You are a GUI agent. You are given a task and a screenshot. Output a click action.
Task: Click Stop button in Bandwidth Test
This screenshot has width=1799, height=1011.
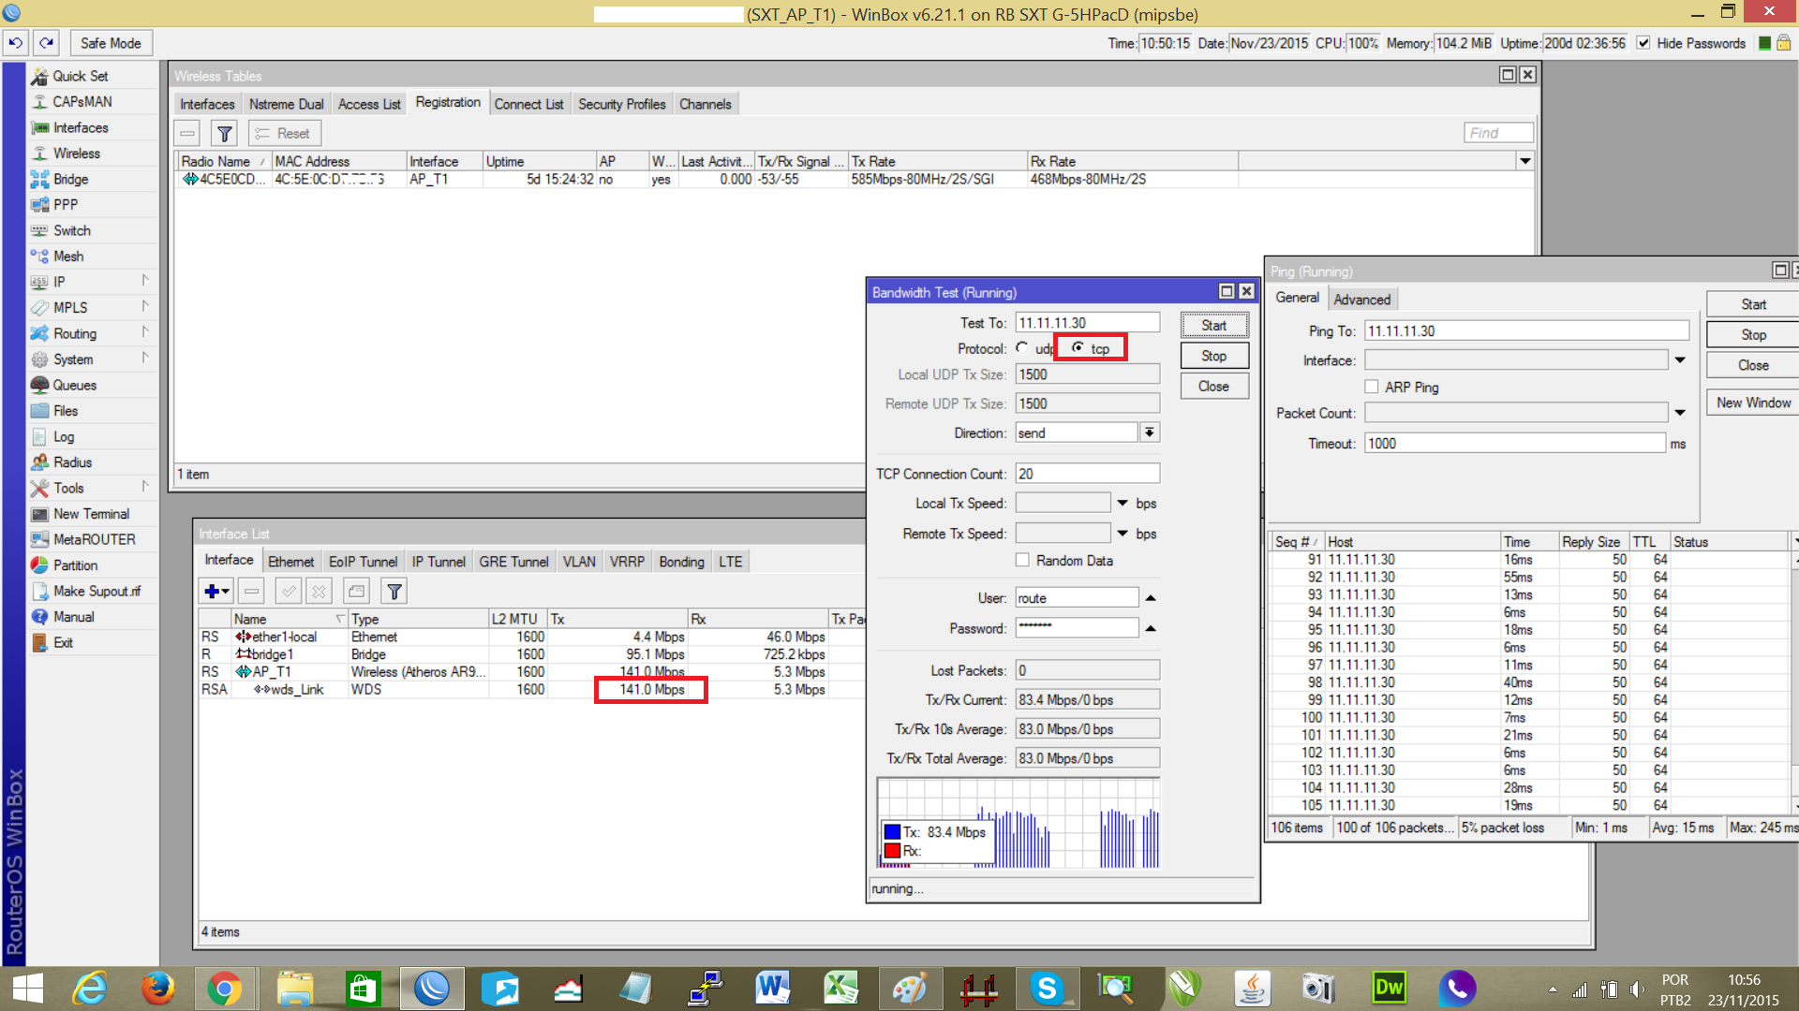pyautogui.click(x=1213, y=356)
